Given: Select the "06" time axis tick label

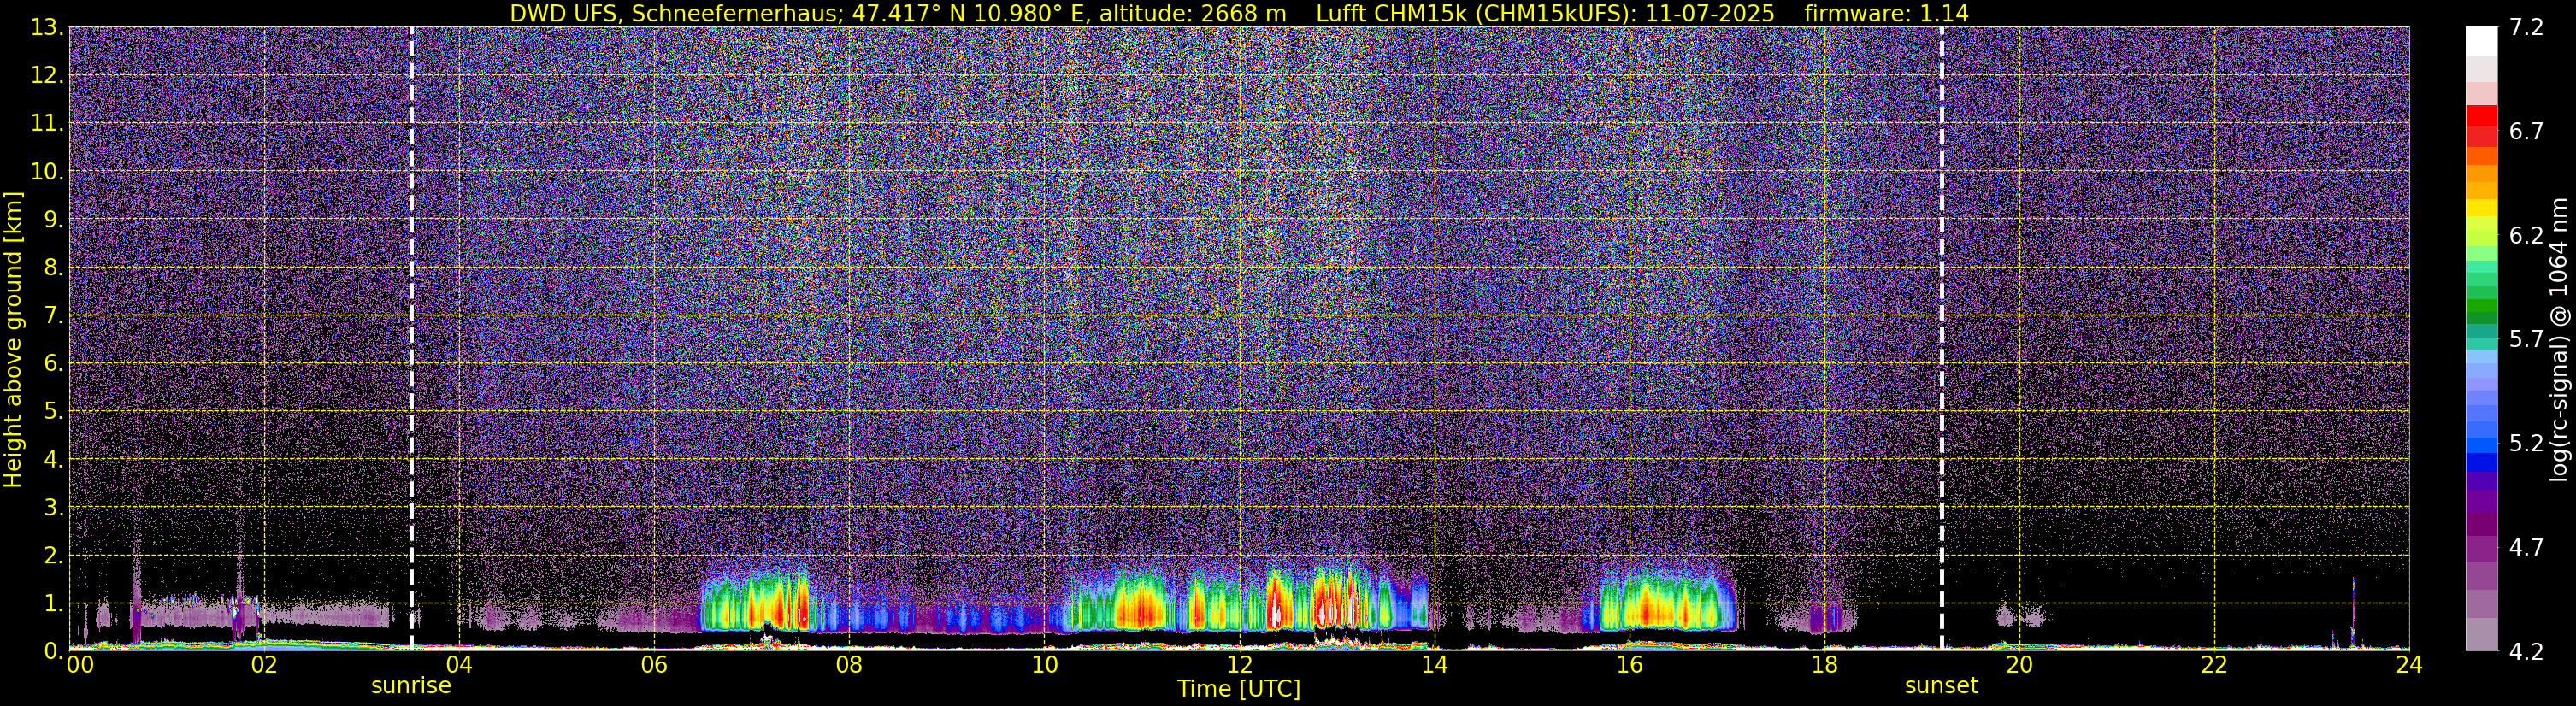Looking at the screenshot, I should coord(654,665).
